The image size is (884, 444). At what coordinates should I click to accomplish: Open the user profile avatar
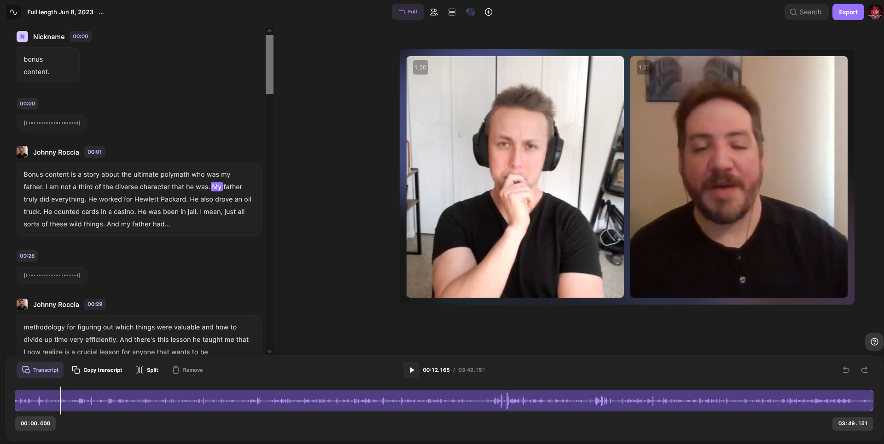pyautogui.click(x=875, y=12)
